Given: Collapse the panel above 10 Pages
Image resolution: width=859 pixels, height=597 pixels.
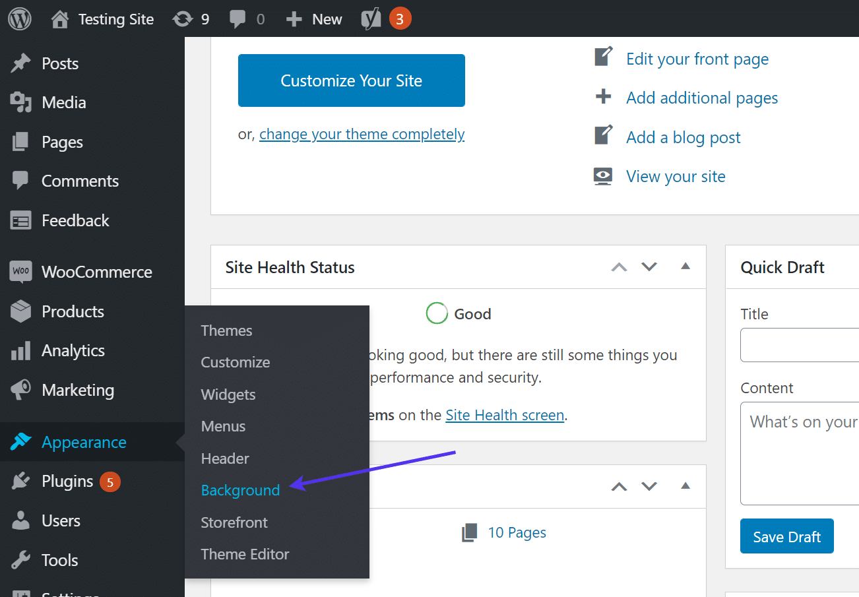Looking at the screenshot, I should (685, 486).
